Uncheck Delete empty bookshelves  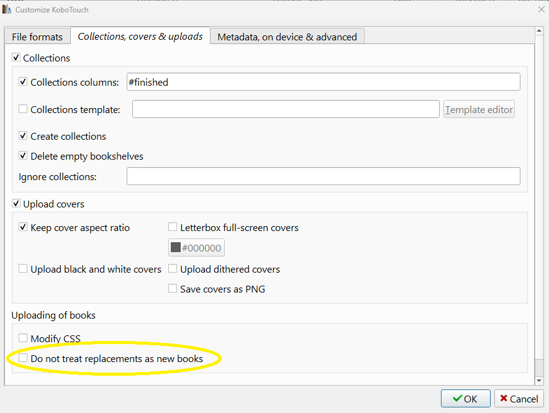click(x=23, y=156)
